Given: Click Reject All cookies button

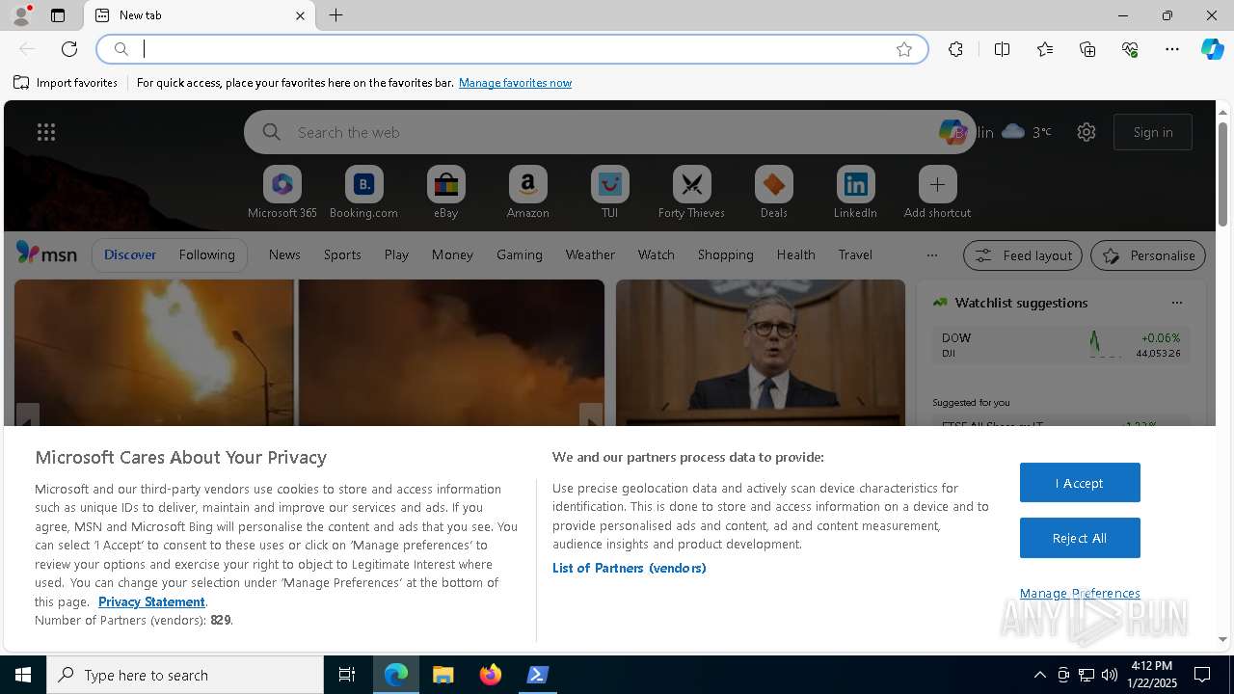Looking at the screenshot, I should pyautogui.click(x=1080, y=538).
